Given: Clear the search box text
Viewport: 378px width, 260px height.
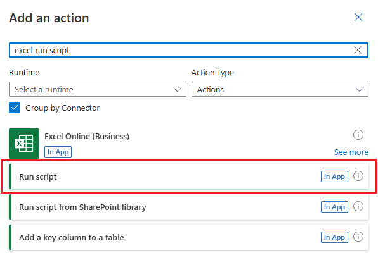Looking at the screenshot, I should point(358,50).
